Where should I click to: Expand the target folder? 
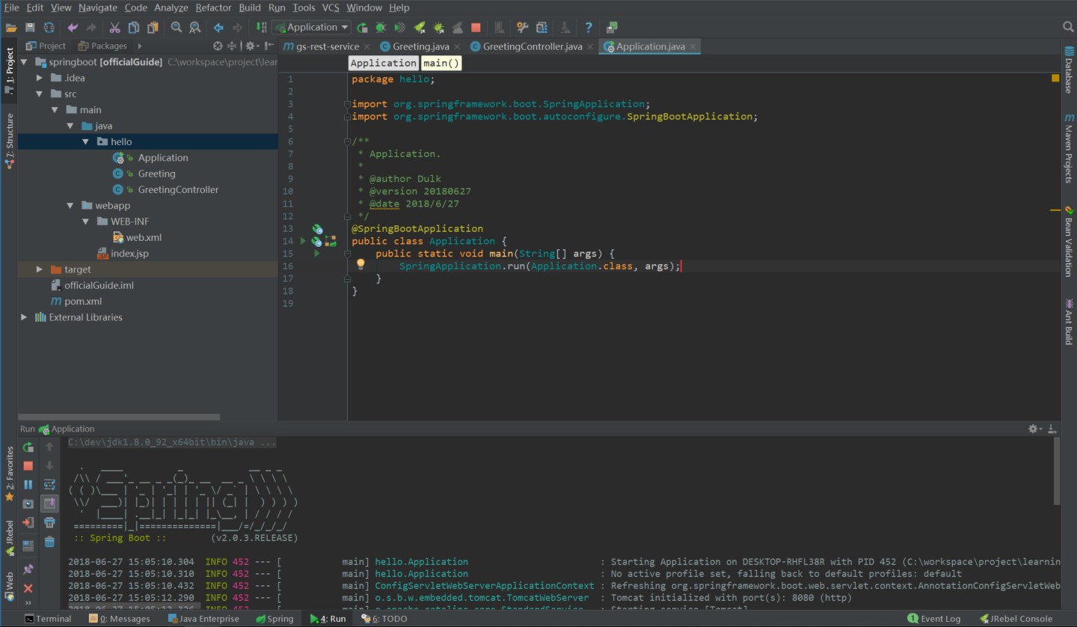40,269
